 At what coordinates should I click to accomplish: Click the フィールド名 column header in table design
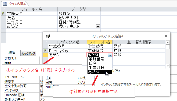32,9
